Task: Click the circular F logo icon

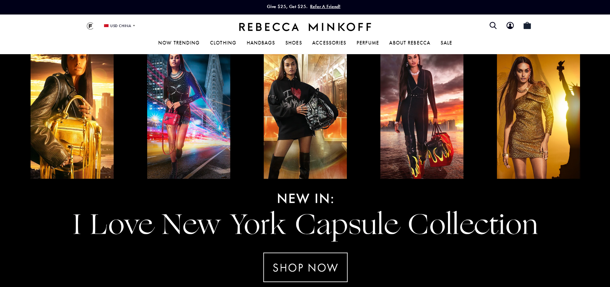Action: pyautogui.click(x=90, y=26)
